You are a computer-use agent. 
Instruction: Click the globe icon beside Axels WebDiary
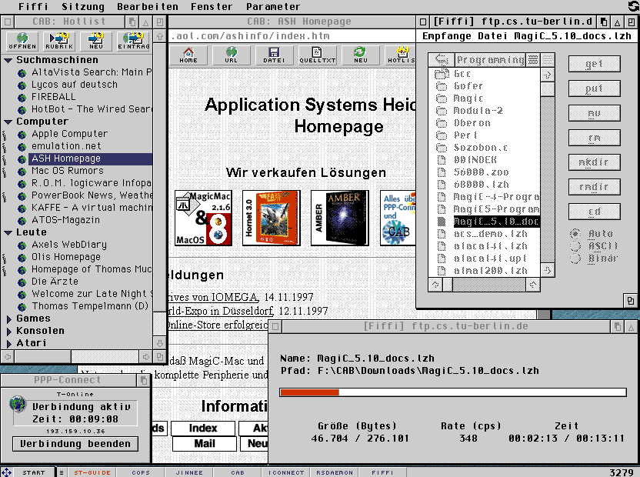pyautogui.click(x=22, y=245)
